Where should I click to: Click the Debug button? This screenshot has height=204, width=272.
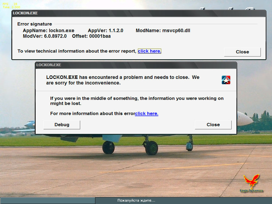click(62, 125)
